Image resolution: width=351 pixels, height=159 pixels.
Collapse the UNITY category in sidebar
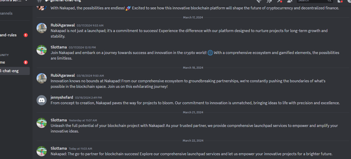tap(4, 55)
